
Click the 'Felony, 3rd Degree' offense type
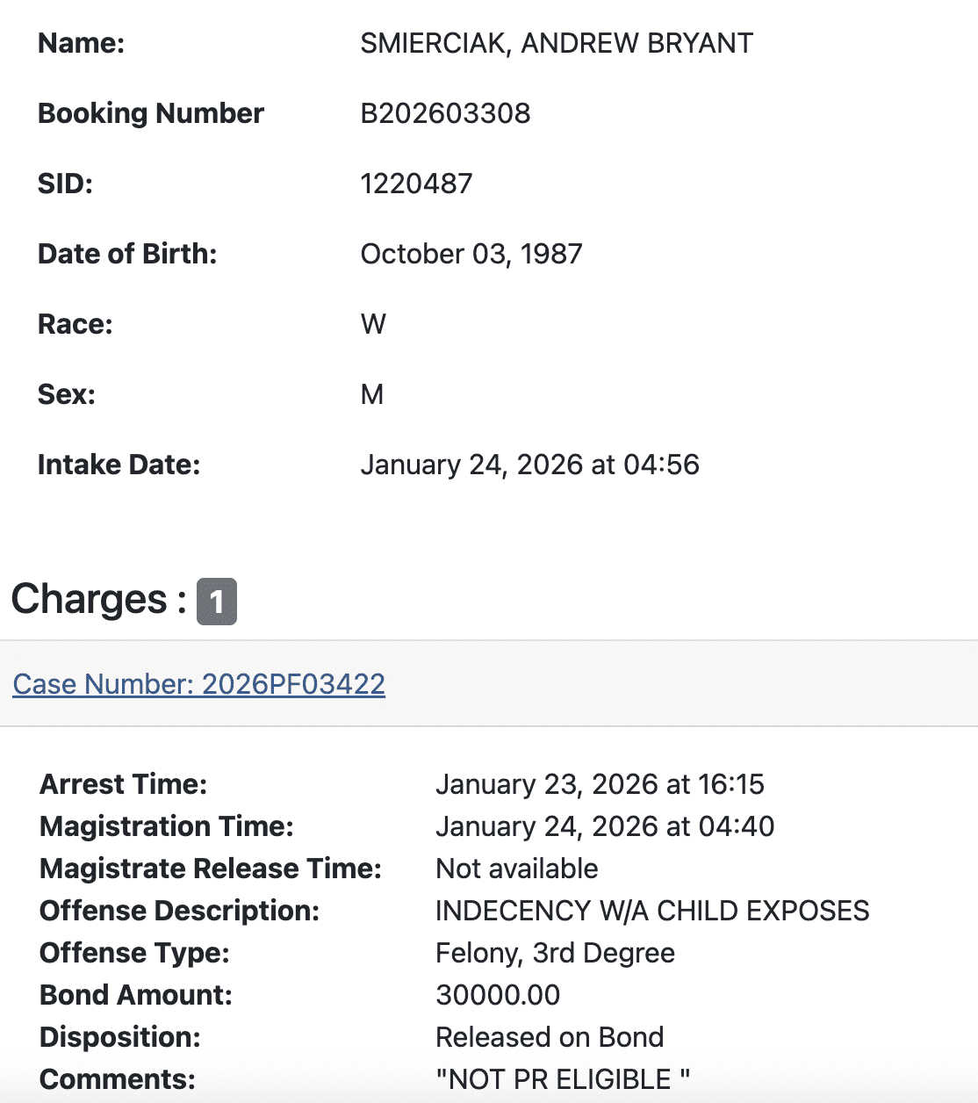(x=555, y=953)
